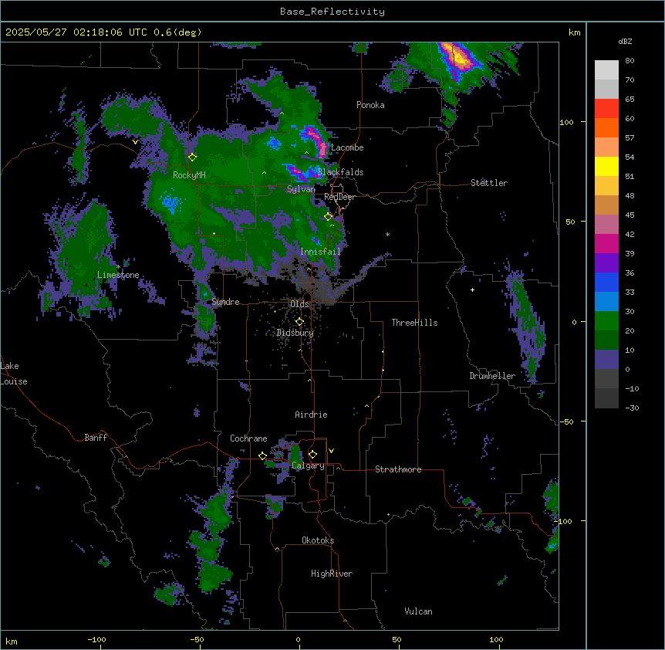Click the Banff city label

coord(96,438)
